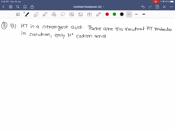Activate the laser pointer tool
This screenshot has width=175, height=131.
tap(98, 14)
